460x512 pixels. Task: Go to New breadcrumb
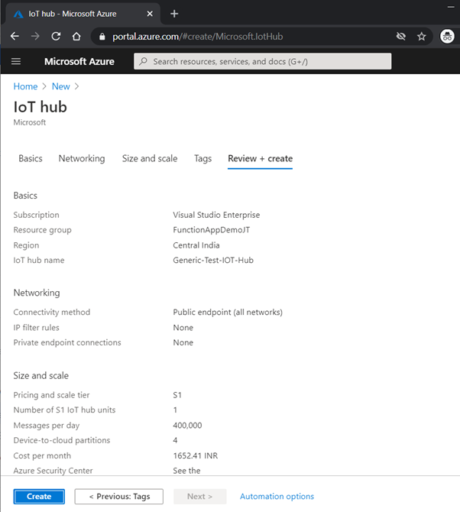(60, 86)
